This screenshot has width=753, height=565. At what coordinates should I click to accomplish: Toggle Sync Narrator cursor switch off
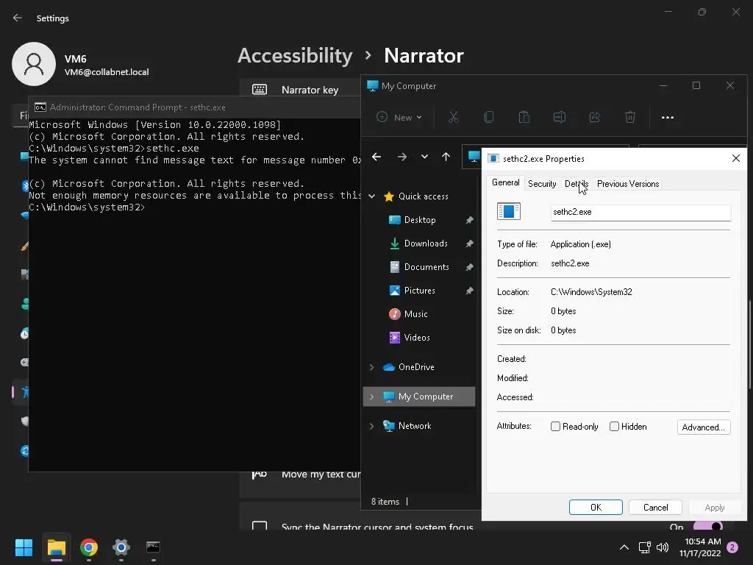coord(709,526)
